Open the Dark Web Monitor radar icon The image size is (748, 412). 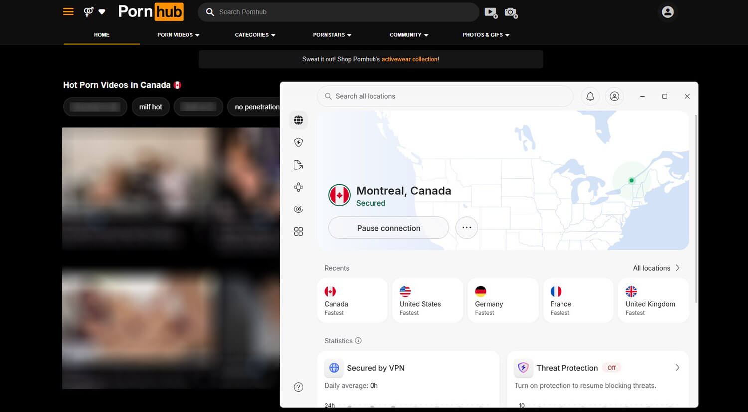pos(298,209)
